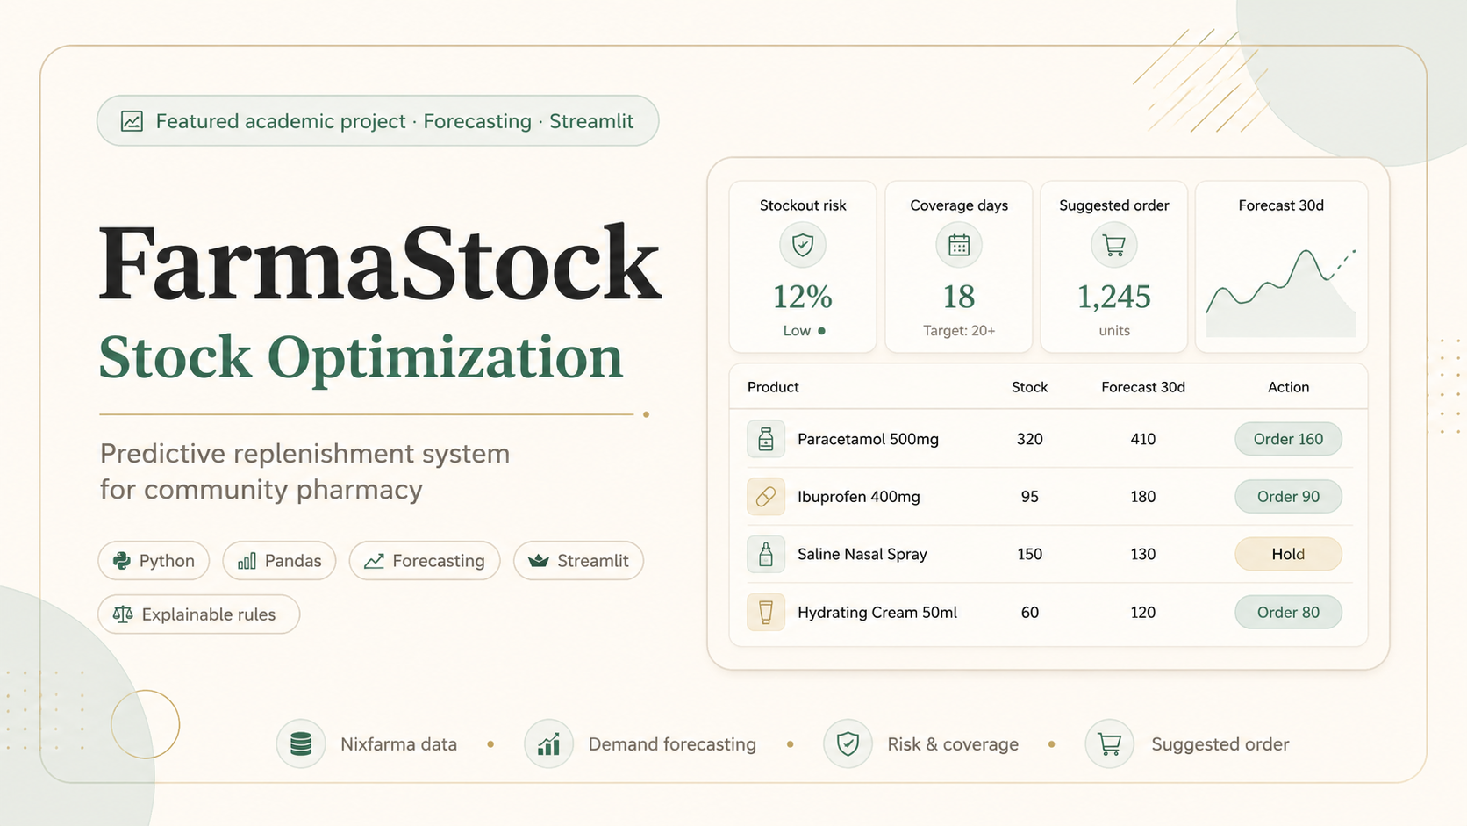Click the Order 80 button for Hydrating Cream
This screenshot has height=826, width=1467.
(x=1288, y=613)
